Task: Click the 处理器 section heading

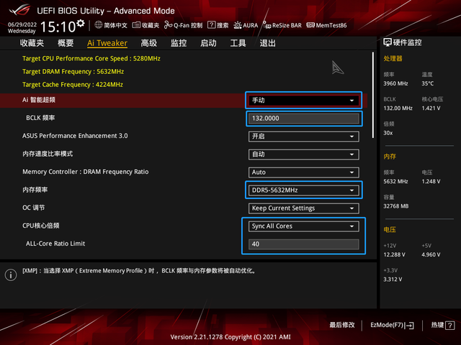Action: coord(393,58)
